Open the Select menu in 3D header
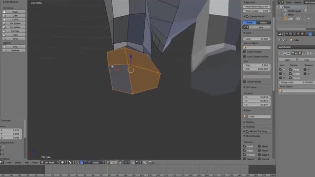The image size is (315, 177). [x=18, y=163]
